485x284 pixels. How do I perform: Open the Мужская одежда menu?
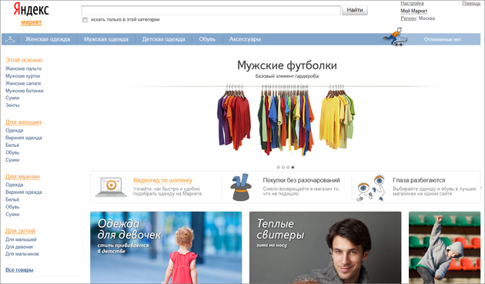coord(106,39)
